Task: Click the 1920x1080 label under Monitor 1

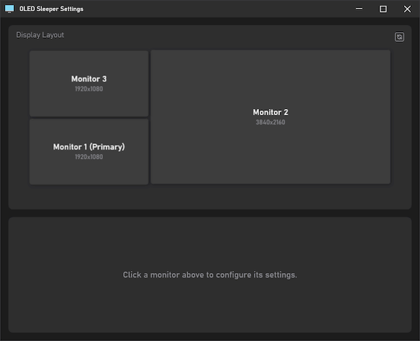Action: (89, 157)
